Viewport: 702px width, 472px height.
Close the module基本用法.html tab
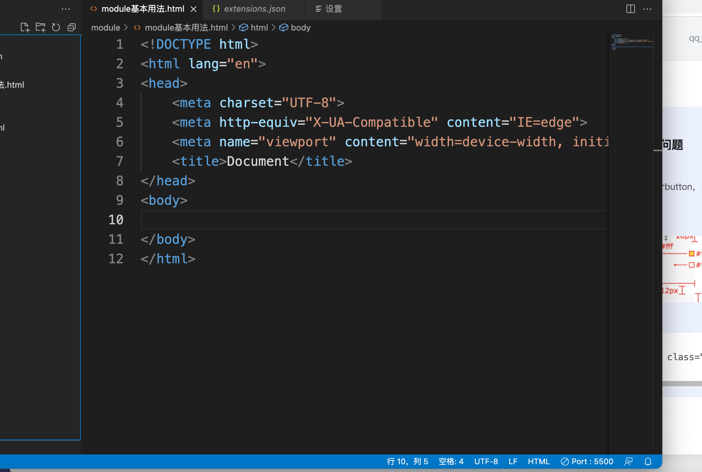click(x=194, y=9)
